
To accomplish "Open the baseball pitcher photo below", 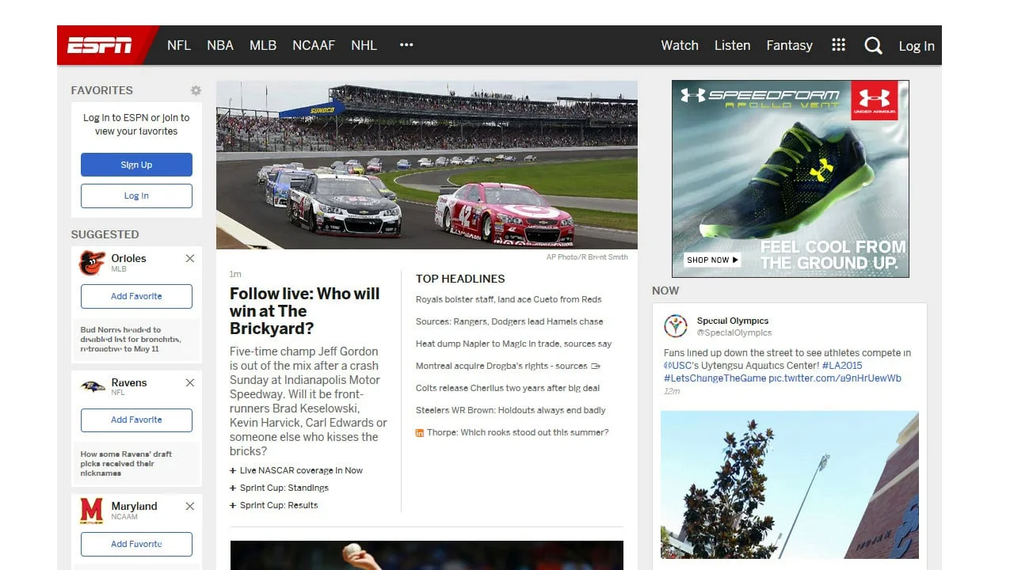I will (x=427, y=555).
